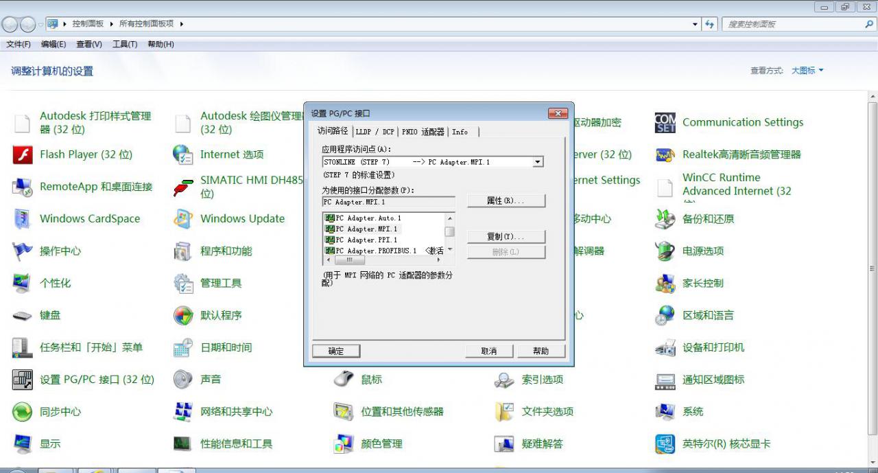Click the 键盘 keyboard icon
Screen dimensions: 878x473
(23, 316)
